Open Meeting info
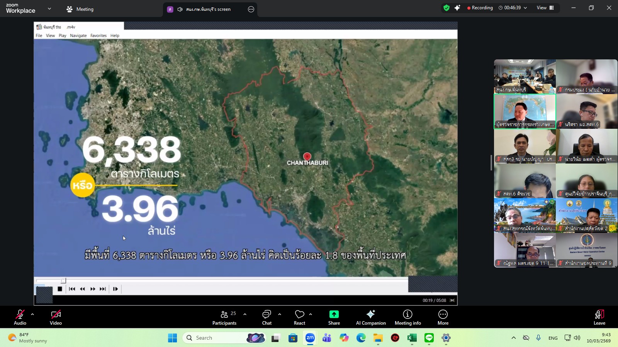 tap(407, 317)
